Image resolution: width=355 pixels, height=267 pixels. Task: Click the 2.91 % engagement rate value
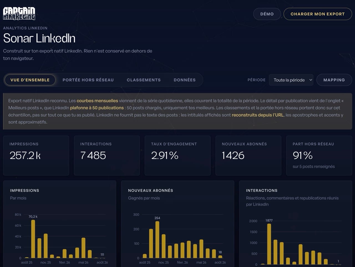coord(165,155)
